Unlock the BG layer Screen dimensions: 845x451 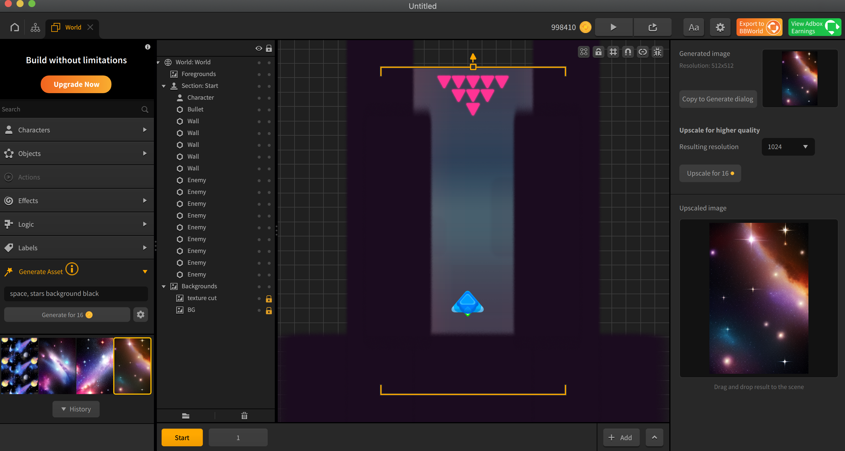[x=269, y=310]
